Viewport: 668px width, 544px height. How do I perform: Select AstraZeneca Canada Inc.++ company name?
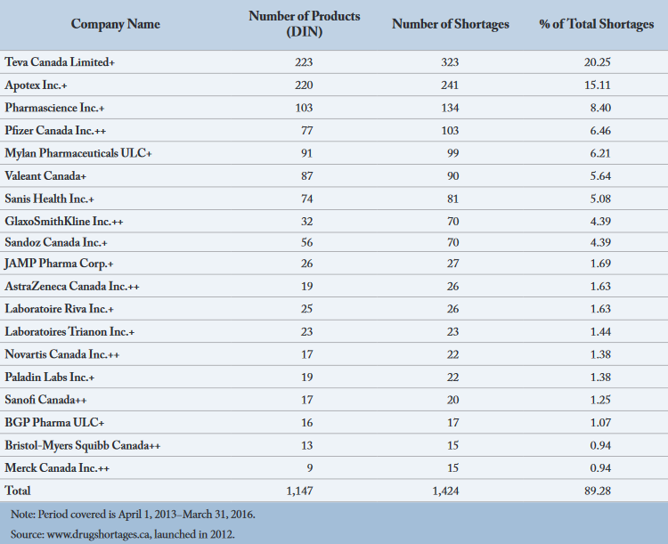click(72, 288)
